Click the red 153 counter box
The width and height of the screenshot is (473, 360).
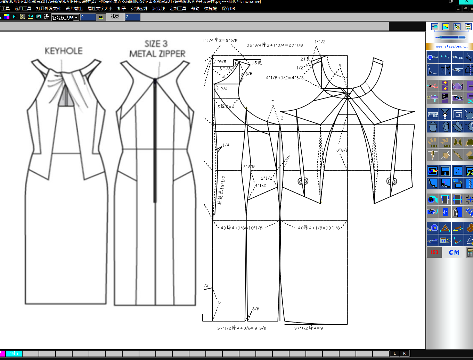[x=434, y=252]
